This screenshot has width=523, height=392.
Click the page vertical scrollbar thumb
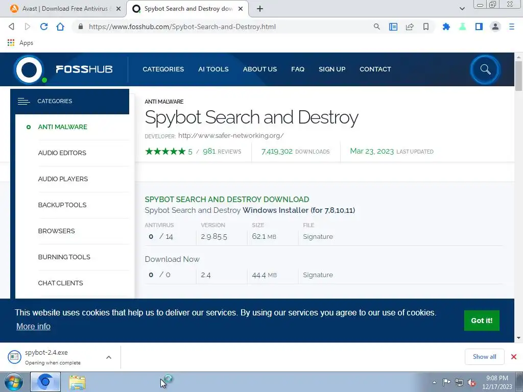[x=519, y=76]
